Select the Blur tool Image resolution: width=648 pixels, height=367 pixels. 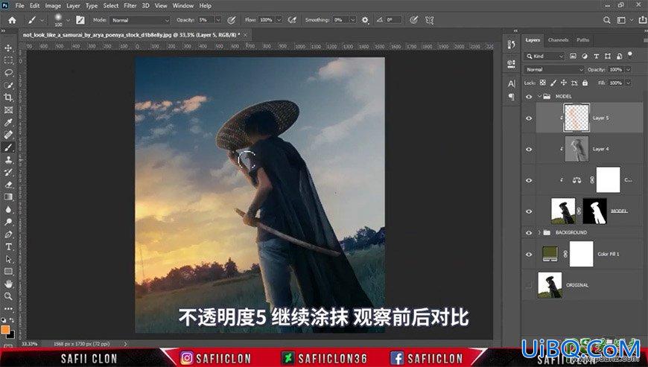[8, 209]
